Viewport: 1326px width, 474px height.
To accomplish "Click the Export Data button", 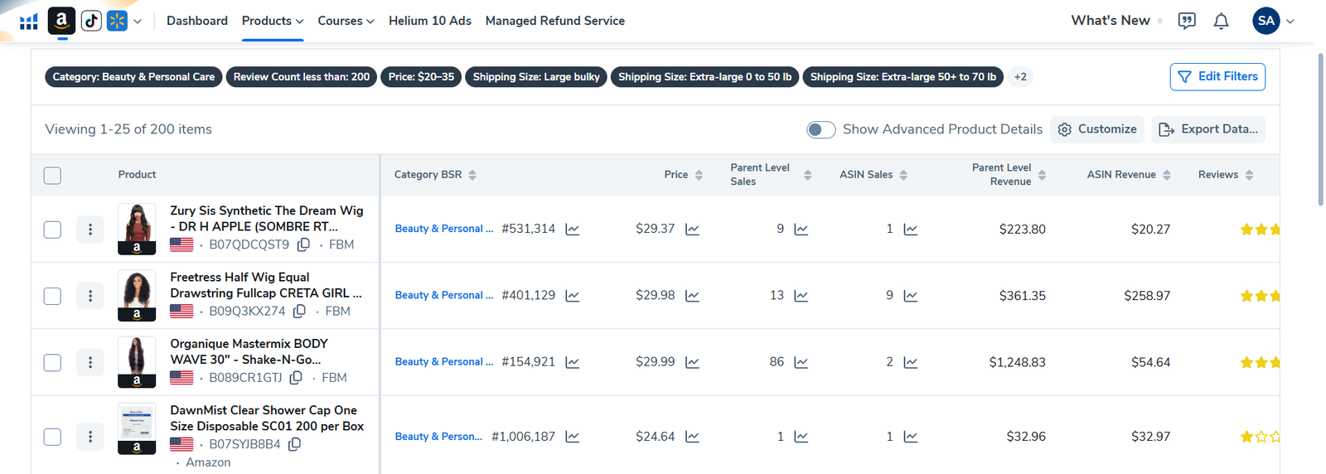I will 1208,129.
